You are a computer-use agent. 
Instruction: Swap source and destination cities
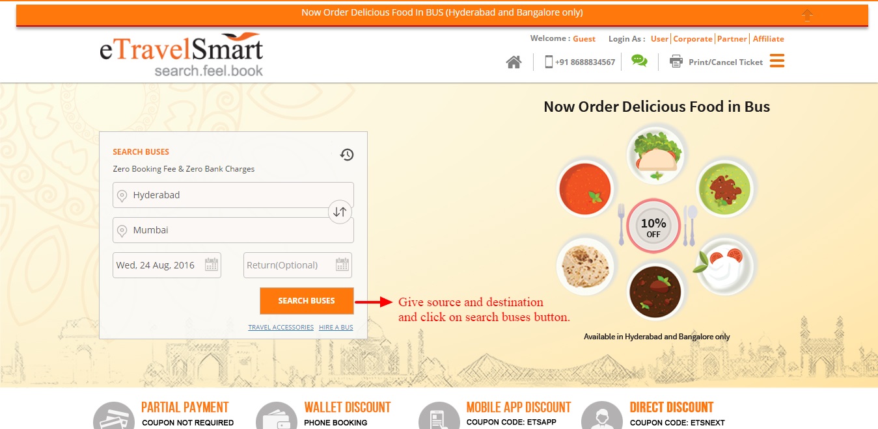pos(340,212)
